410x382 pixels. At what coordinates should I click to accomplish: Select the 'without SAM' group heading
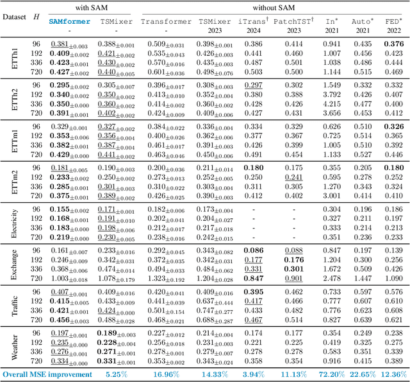point(274,8)
